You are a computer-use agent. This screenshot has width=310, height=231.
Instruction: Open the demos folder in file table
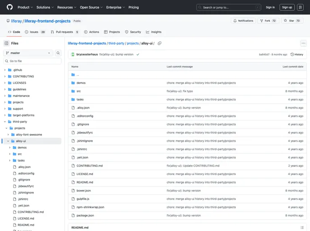(81, 83)
